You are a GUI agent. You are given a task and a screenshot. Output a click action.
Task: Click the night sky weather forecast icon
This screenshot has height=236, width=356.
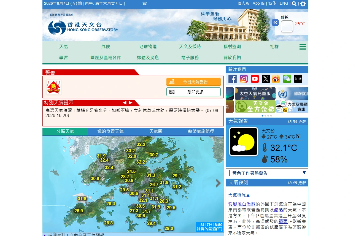(244, 142)
